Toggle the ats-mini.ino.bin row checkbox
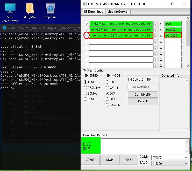The image size is (192, 171). coord(87,35)
